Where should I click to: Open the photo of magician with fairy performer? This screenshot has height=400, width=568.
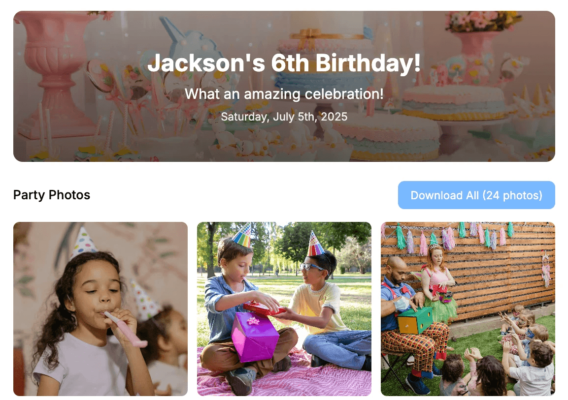tap(468, 309)
